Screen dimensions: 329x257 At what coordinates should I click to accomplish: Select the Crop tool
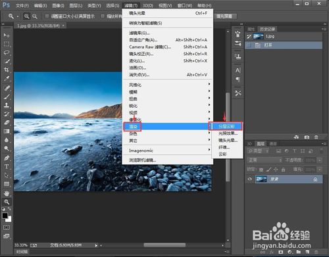(x=7, y=70)
